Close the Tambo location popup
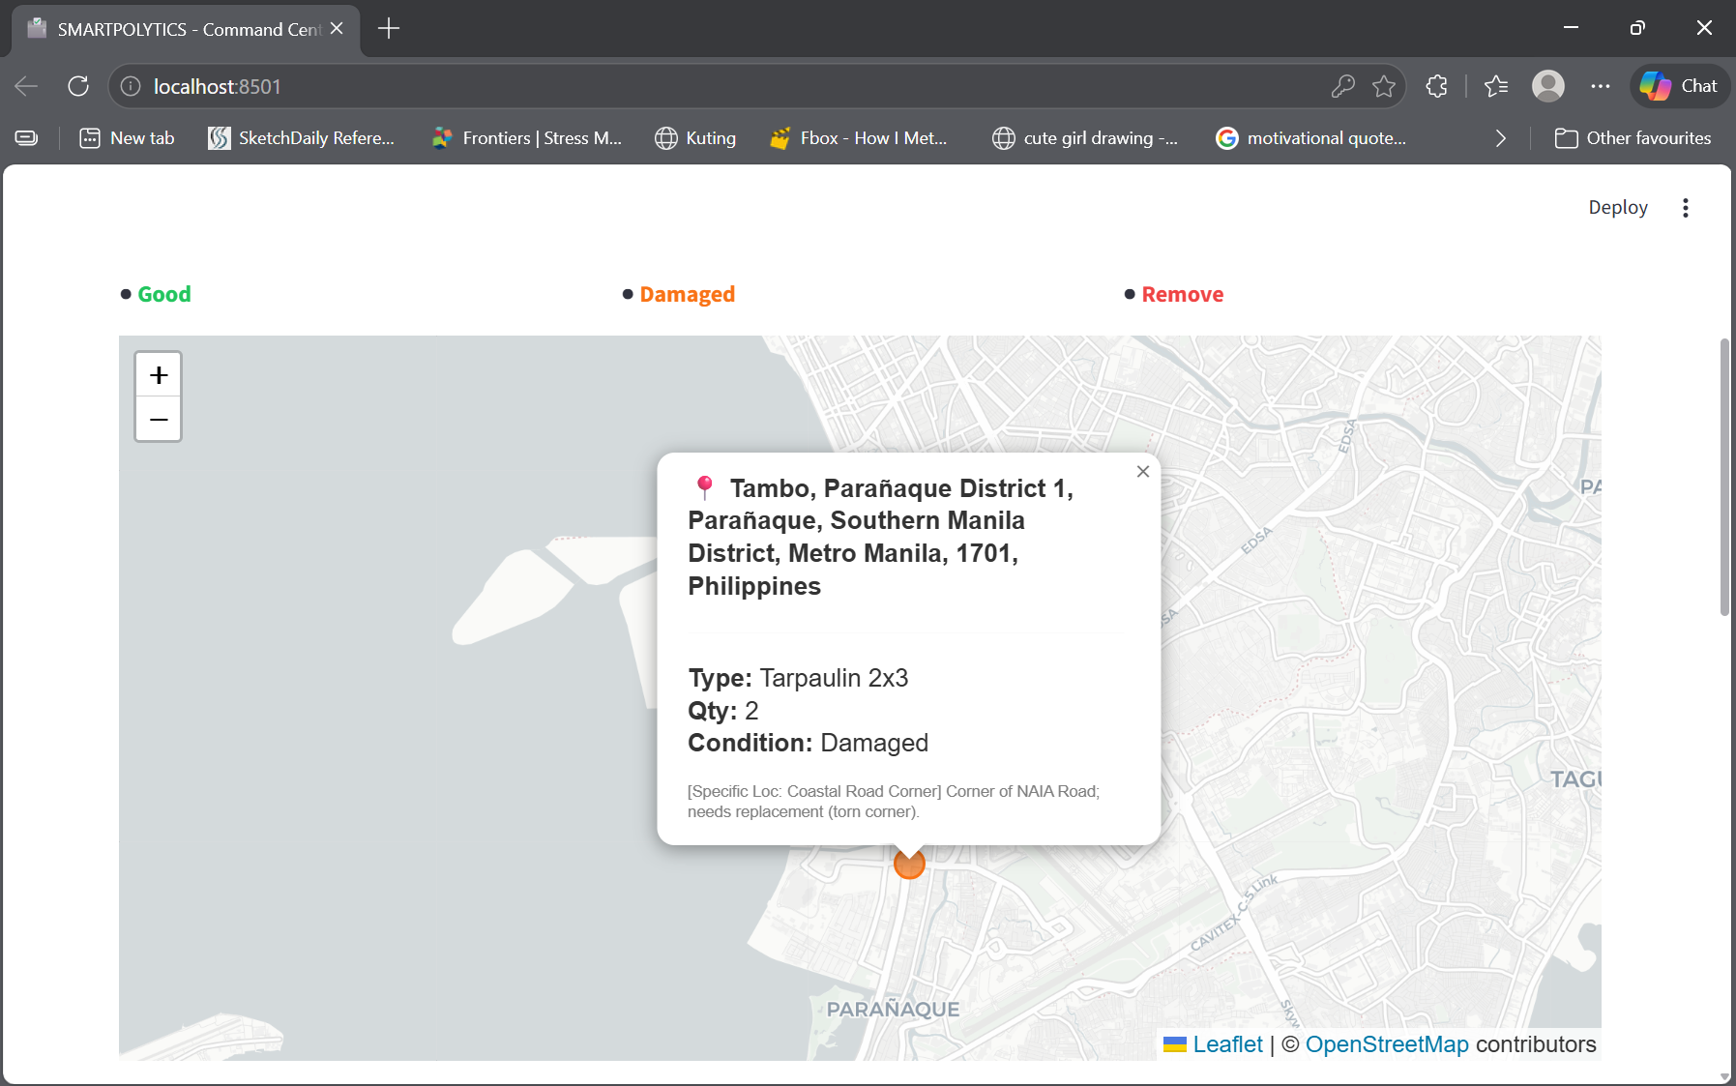Viewport: 1736px width, 1086px height. click(x=1142, y=472)
